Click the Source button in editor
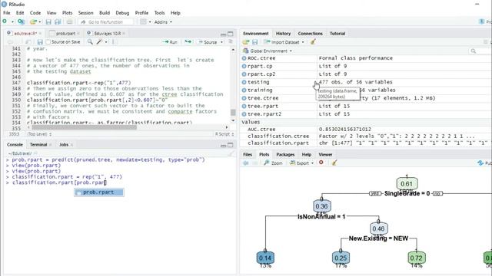This screenshot has height=276, width=492. pos(208,42)
